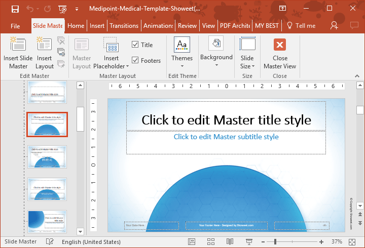Select the layout thumbnail with the blue dome and a centered title
The width and height of the screenshot is (365, 248).
coord(47,189)
